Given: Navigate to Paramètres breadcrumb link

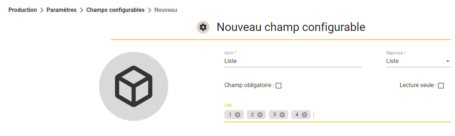Looking at the screenshot, I should tap(62, 10).
